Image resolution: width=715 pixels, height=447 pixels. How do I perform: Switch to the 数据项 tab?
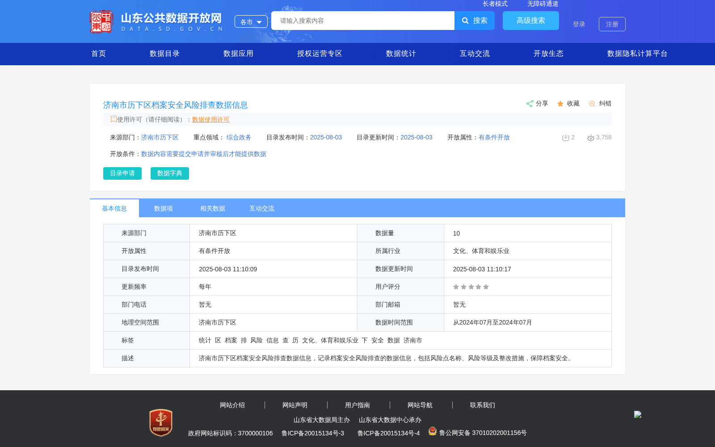(x=164, y=208)
